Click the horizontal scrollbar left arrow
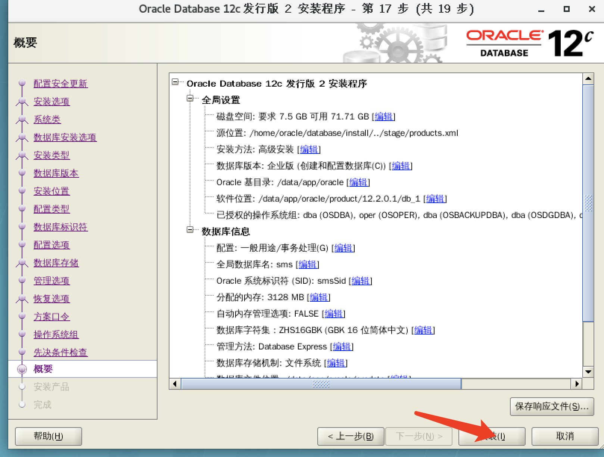604x457 pixels. (175, 384)
